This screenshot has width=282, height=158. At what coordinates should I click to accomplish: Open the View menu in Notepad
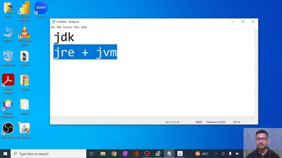point(76,27)
